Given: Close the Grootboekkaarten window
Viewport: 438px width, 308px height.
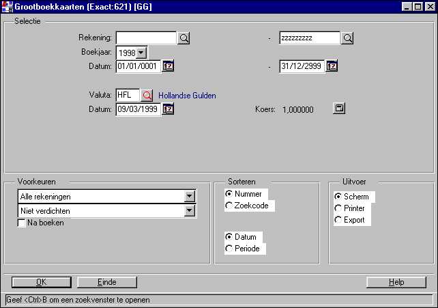Looking at the screenshot, I should 430,6.
